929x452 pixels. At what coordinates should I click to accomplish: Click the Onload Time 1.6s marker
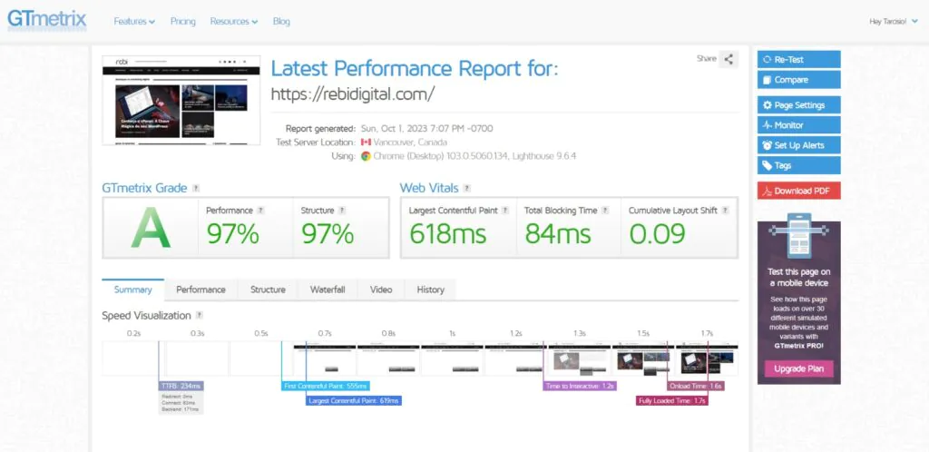click(696, 386)
